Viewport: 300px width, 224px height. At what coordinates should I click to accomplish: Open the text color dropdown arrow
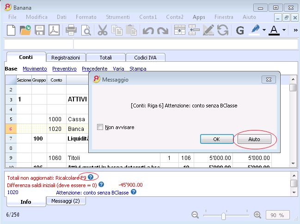point(284,30)
